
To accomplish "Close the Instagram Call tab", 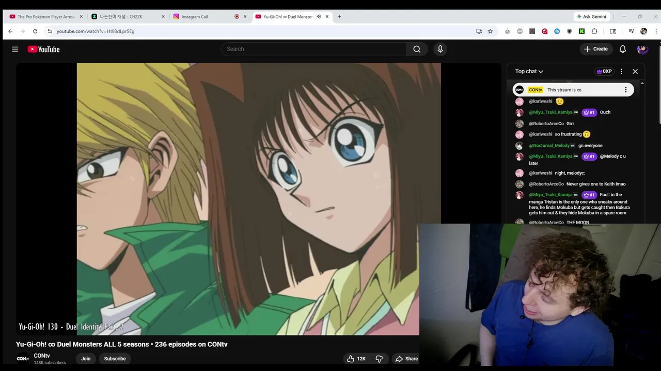I will pos(245,16).
